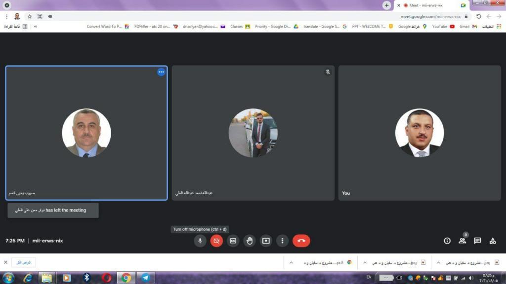506x284 pixels.
Task: Expand chevron of the rightmost JPG download
Action: click(x=438, y=263)
